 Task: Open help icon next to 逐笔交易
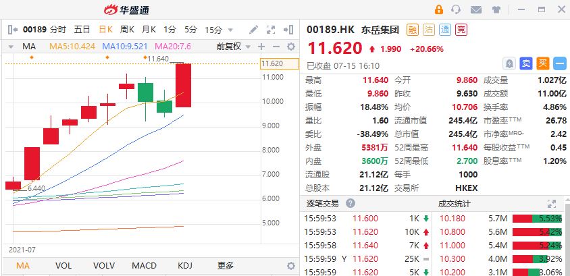pyautogui.click(x=351, y=203)
